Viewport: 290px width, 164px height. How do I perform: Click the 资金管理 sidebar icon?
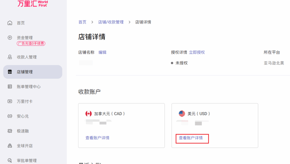tap(10, 38)
